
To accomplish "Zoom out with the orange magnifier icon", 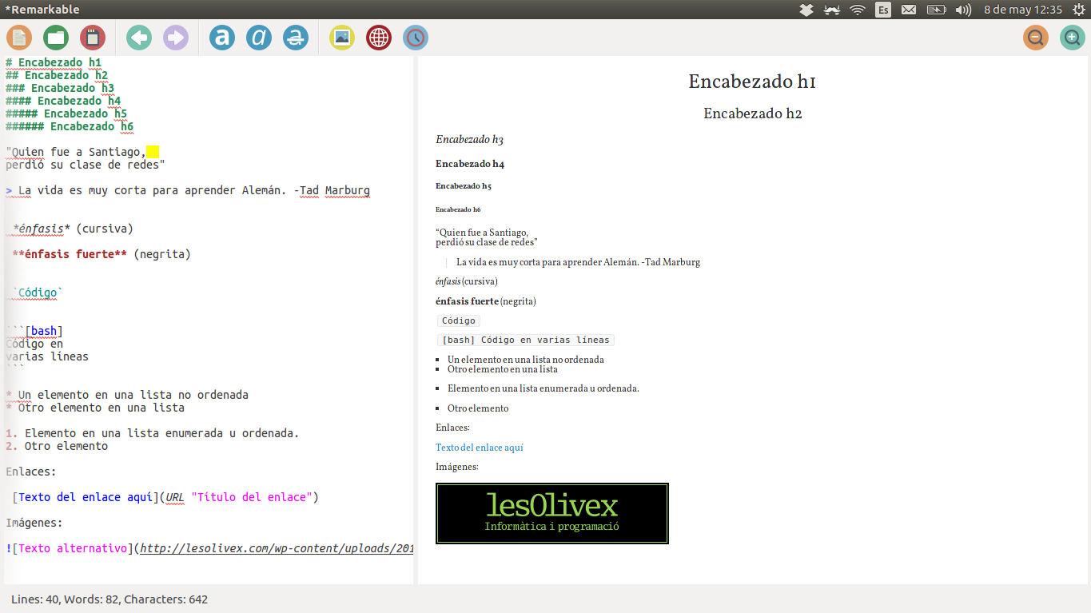I will click(x=1036, y=38).
